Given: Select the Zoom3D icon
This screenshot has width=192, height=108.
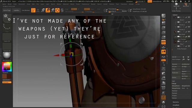Looking at the screenshot, I should coord(163,78).
